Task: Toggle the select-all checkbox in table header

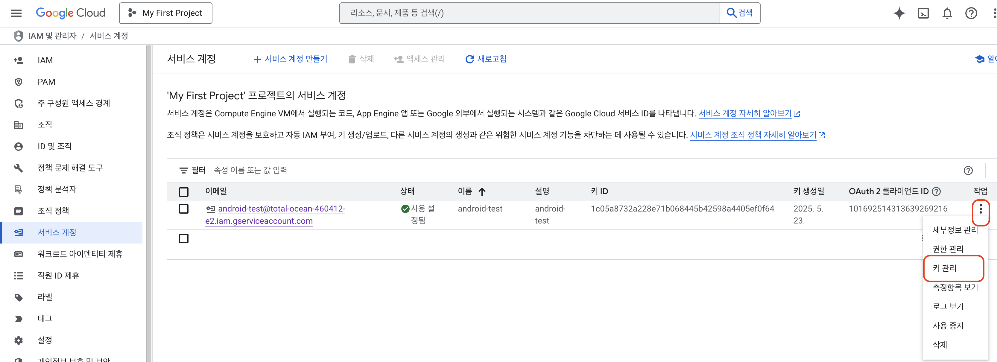Action: tap(183, 192)
